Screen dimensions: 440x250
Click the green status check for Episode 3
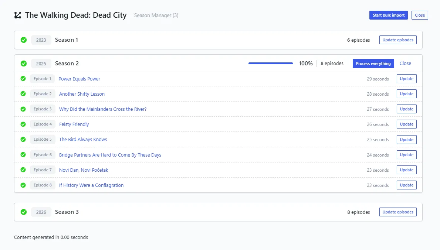pos(23,109)
